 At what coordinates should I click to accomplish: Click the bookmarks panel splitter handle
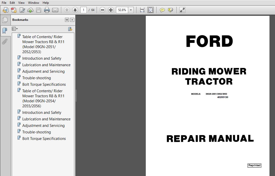tap(76, 96)
